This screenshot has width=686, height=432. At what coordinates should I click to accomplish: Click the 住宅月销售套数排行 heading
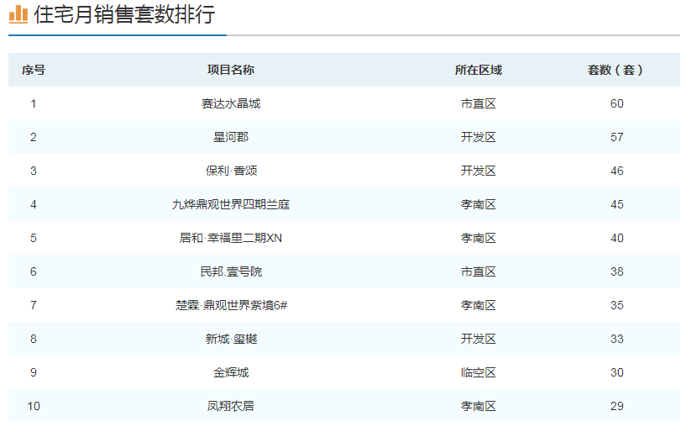124,15
